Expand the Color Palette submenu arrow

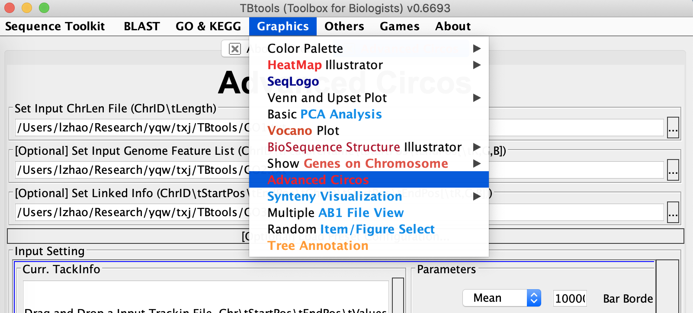click(477, 48)
